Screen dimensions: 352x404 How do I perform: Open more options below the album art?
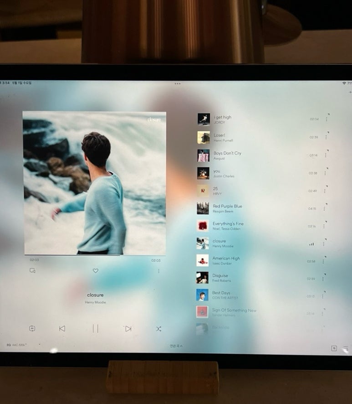pyautogui.click(x=159, y=271)
